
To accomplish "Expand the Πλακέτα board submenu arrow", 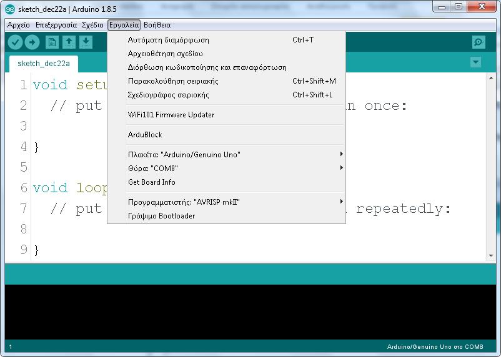I will tap(341, 154).
